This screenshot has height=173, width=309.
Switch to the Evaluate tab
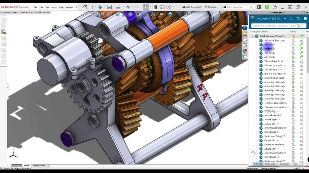click(24, 13)
